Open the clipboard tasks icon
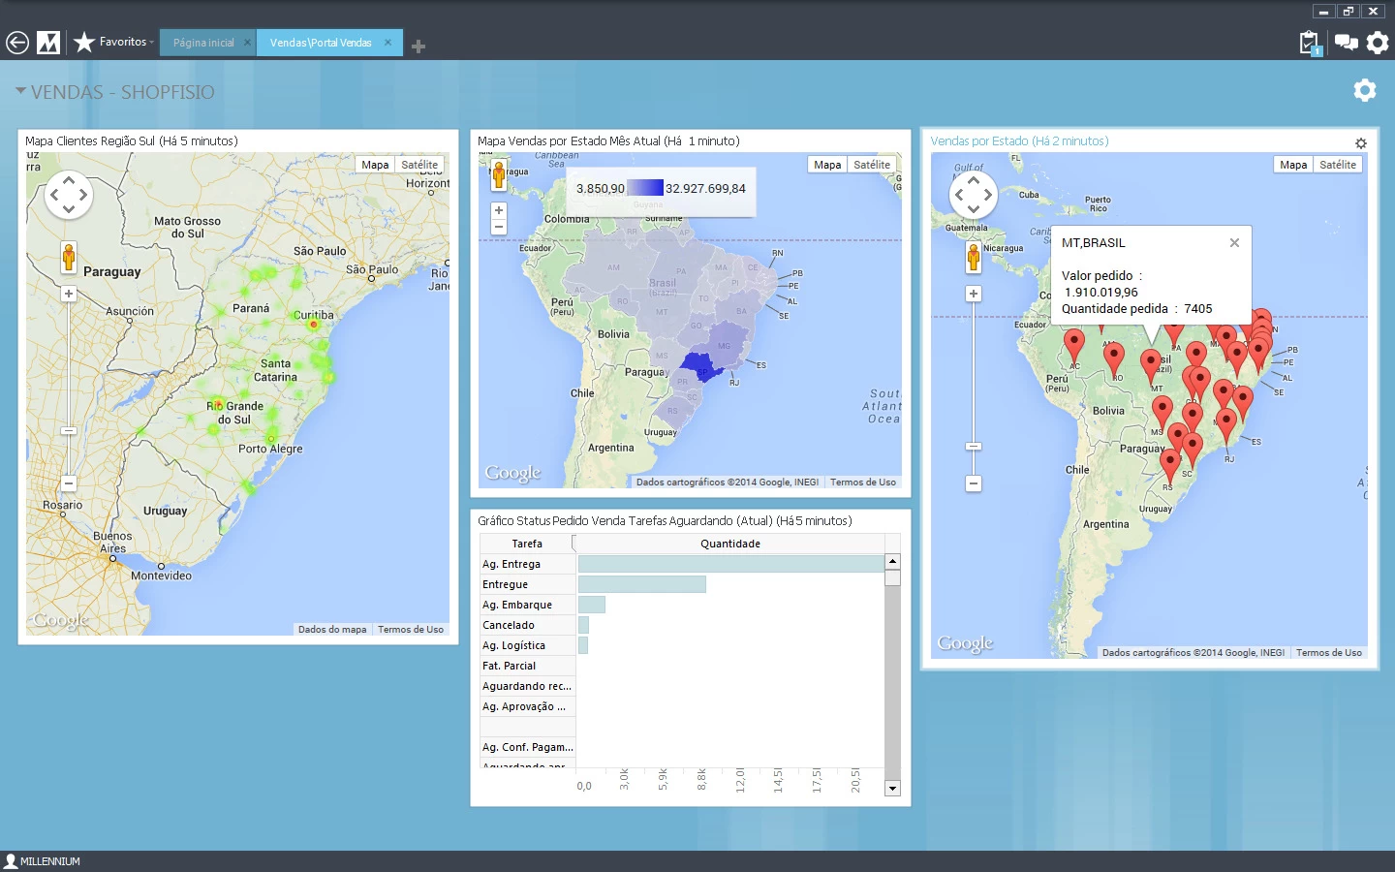 [1310, 43]
